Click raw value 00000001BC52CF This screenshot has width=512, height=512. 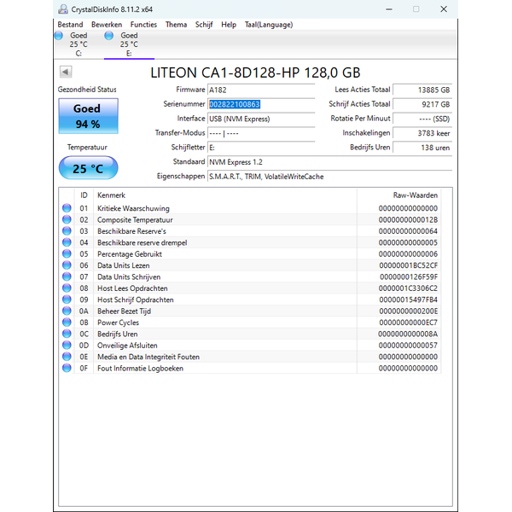(x=408, y=265)
